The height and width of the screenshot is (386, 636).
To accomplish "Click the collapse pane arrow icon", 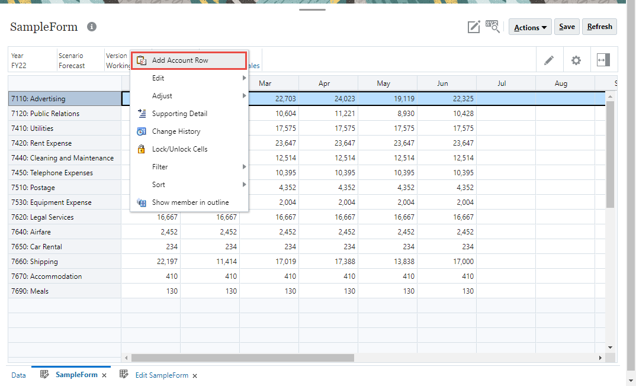I will point(603,60).
